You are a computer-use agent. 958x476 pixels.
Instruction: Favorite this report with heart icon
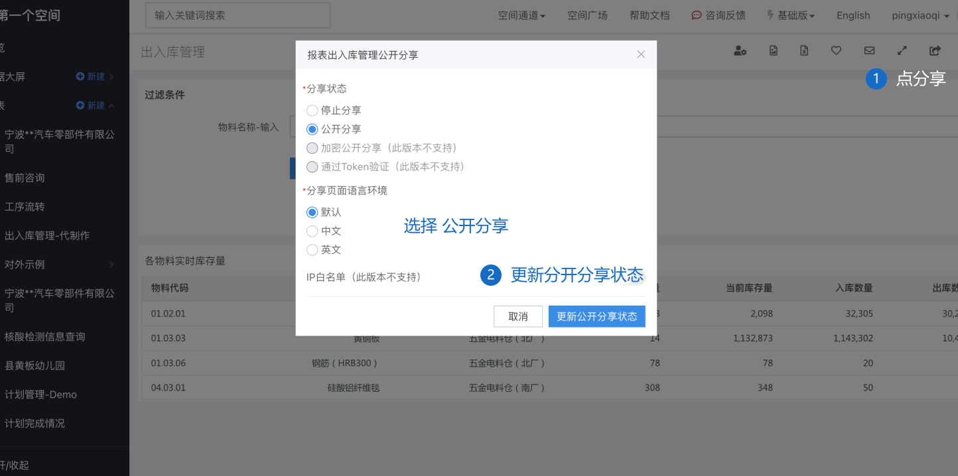tap(837, 50)
